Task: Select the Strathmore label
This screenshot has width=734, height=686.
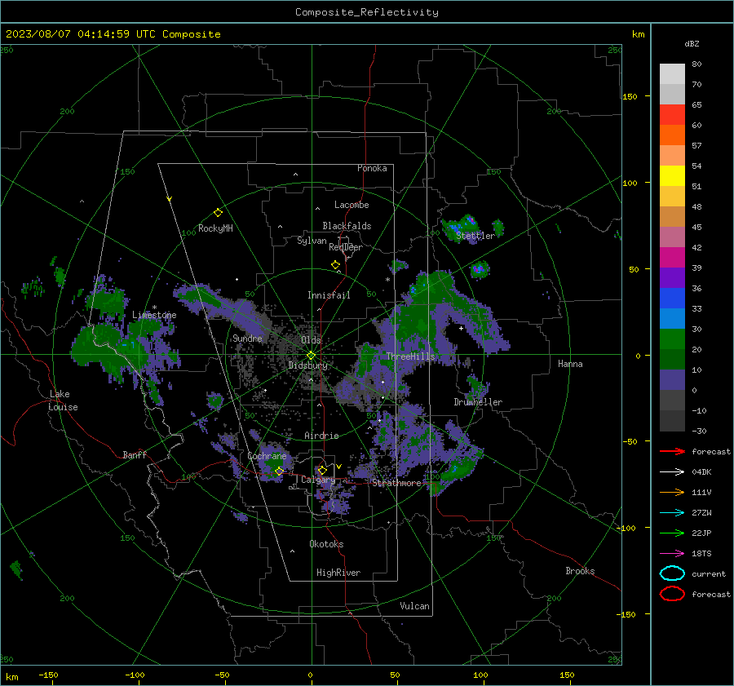Action: [x=396, y=483]
